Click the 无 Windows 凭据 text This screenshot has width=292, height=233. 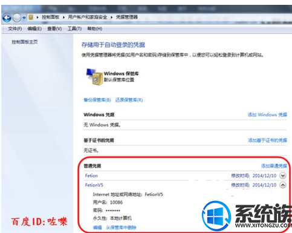[102, 125]
